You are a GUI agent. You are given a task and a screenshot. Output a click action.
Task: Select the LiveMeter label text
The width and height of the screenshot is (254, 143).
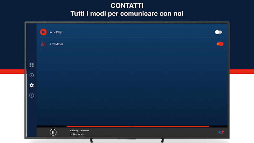(57, 44)
